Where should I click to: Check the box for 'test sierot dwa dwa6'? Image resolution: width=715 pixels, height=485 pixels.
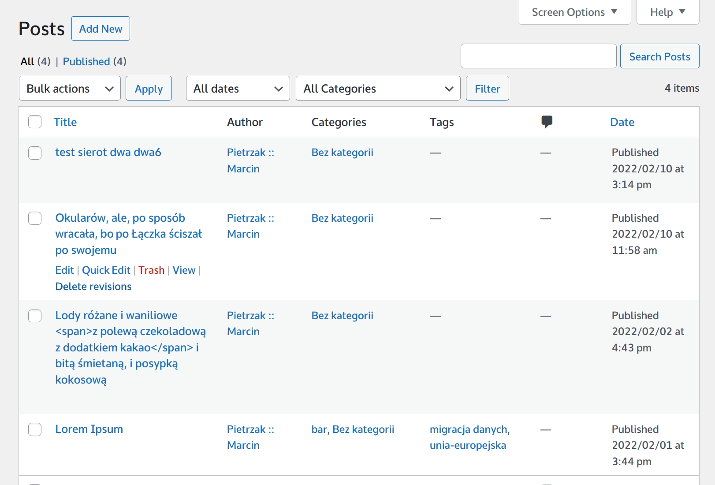tap(35, 153)
